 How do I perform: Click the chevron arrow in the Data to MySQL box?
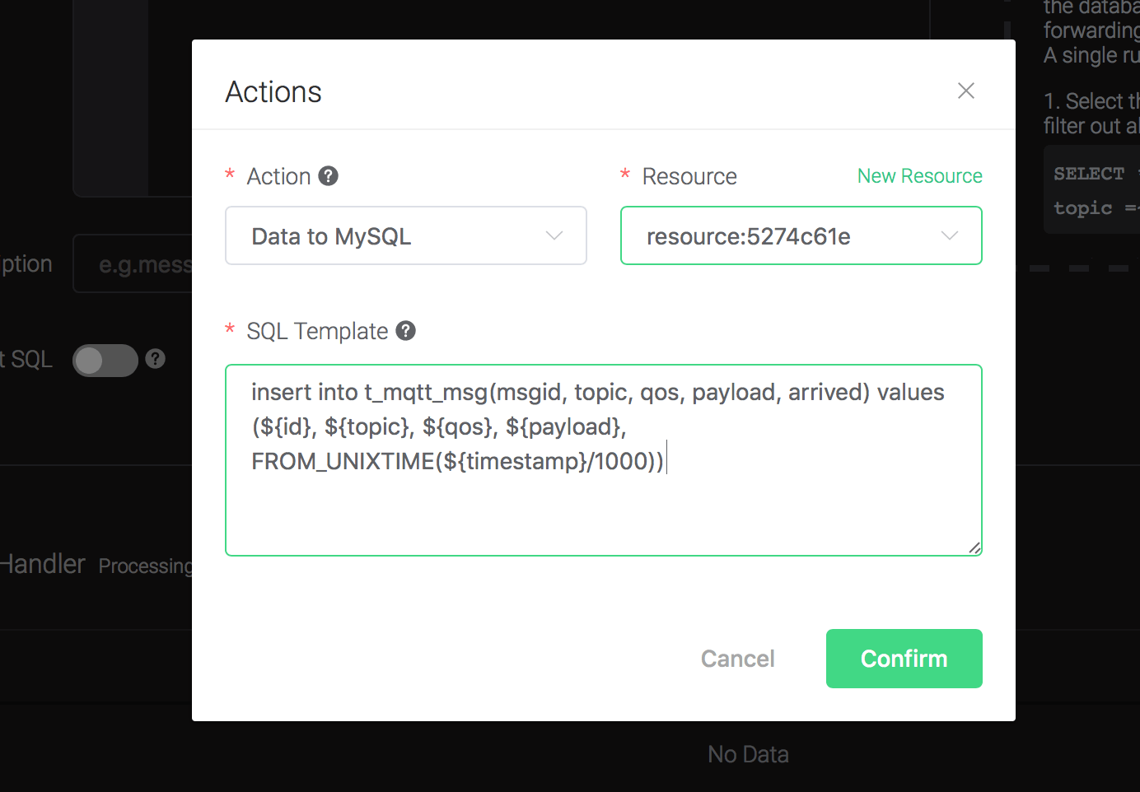[554, 236]
